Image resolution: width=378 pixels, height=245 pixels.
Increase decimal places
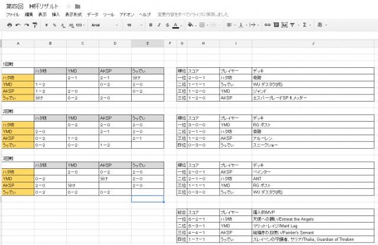pyautogui.click(x=71, y=25)
